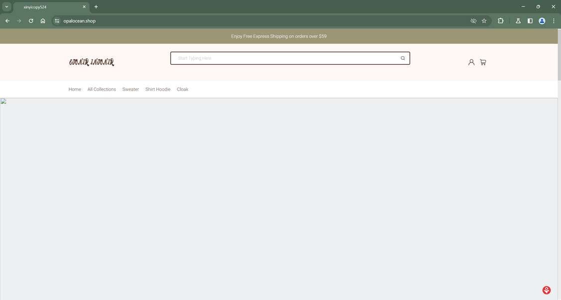Open site info next to the URL

(x=56, y=20)
